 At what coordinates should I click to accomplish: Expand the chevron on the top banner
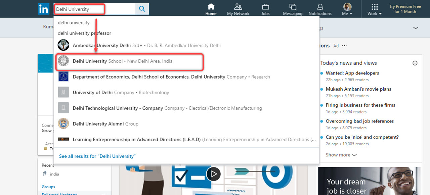click(x=416, y=28)
